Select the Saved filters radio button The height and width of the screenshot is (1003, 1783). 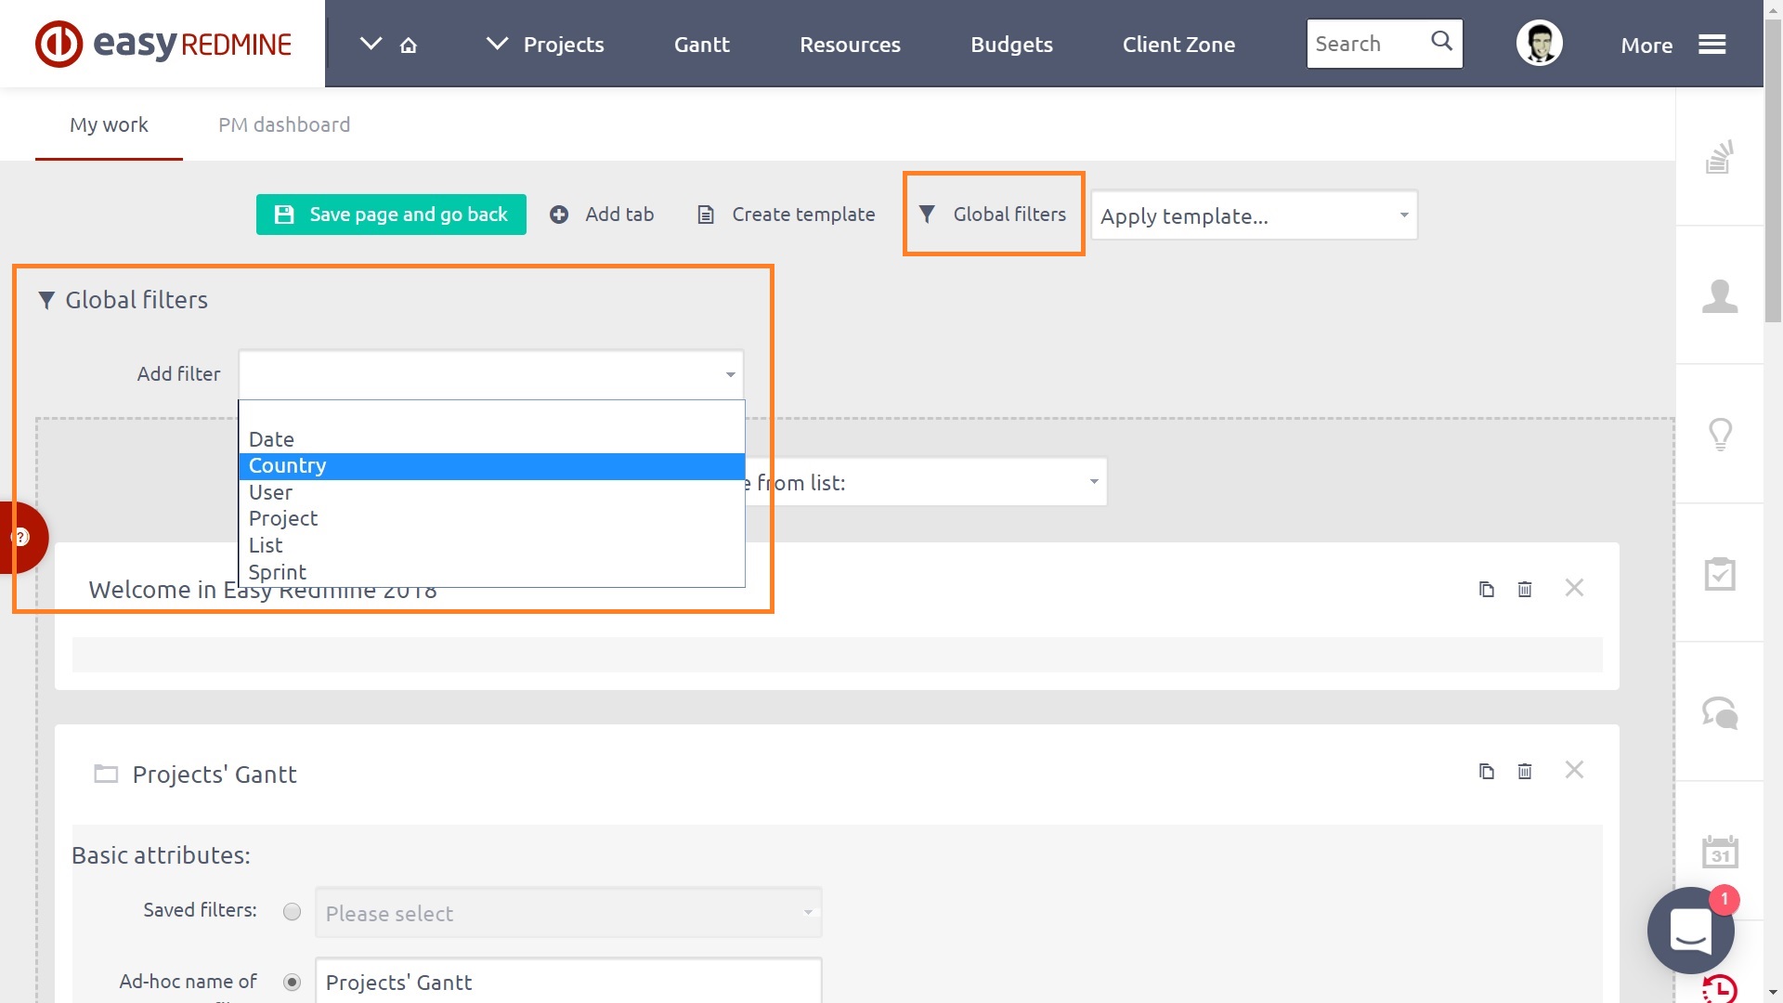tap(292, 912)
